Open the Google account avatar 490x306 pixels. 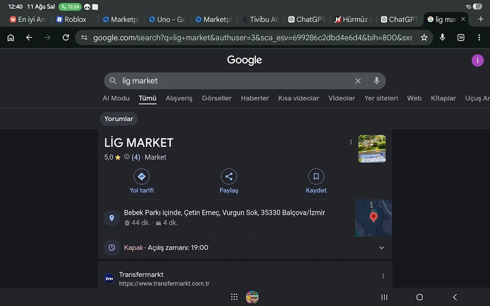click(477, 61)
